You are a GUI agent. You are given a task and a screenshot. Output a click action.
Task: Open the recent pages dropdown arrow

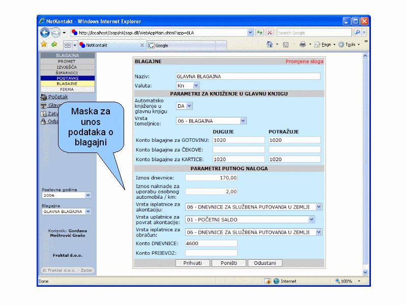click(64, 33)
